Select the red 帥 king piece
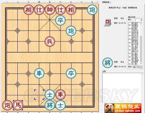Image resolution: width=145 pixels, height=113 pixels. pyautogui.click(x=50, y=10)
